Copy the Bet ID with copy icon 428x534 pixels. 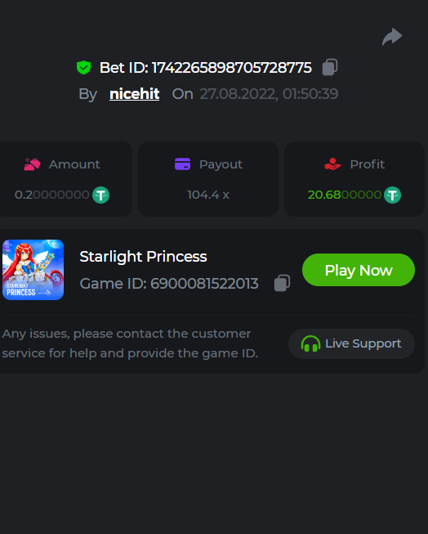pos(330,67)
